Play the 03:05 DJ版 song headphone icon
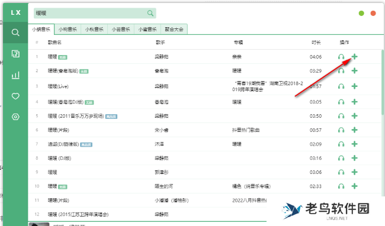Viewport: 385px width, 226px height. tap(341, 102)
